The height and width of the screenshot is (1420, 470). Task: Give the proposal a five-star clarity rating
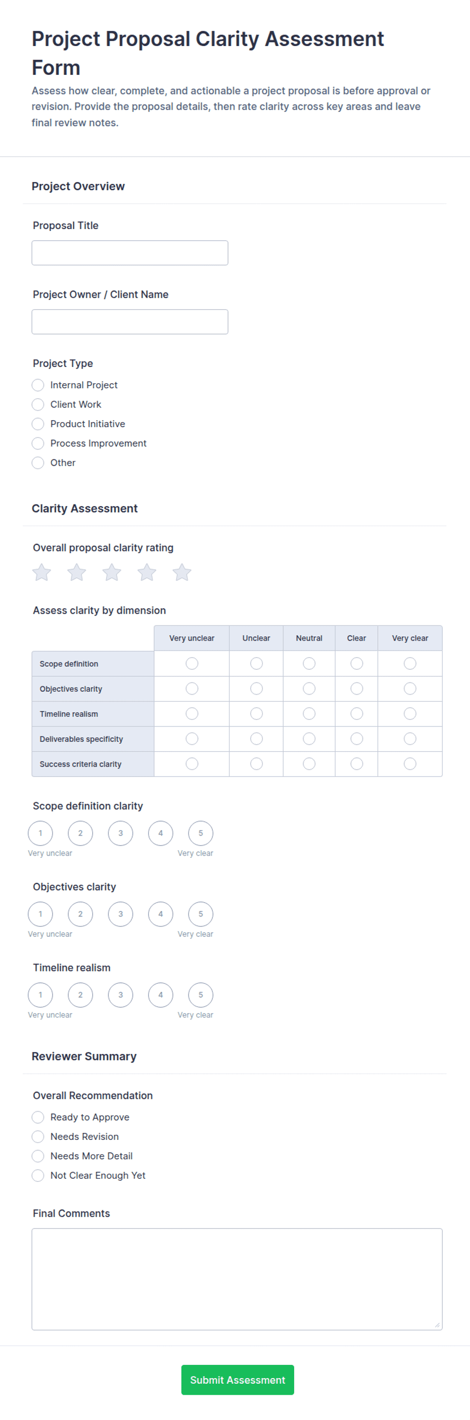182,572
